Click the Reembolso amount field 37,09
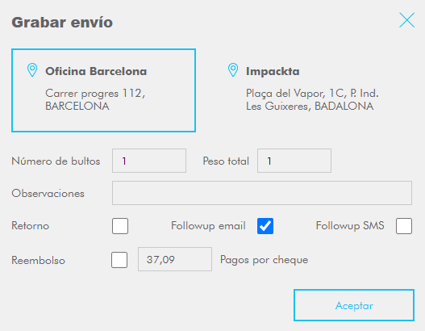 click(175, 259)
